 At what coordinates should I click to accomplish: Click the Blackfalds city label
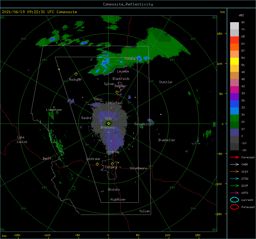click(121, 79)
